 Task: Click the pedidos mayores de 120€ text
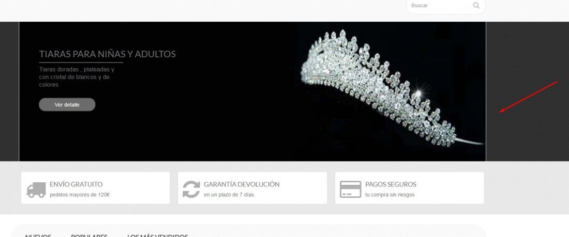click(x=80, y=195)
